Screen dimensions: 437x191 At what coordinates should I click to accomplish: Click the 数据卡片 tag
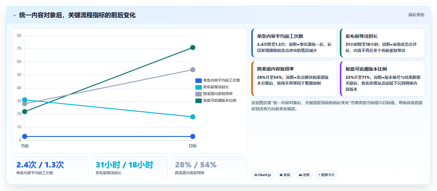click(326, 175)
